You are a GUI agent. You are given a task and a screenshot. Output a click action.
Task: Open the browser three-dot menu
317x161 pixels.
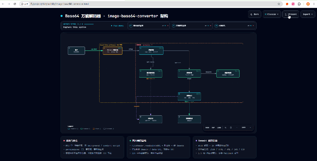313,4
